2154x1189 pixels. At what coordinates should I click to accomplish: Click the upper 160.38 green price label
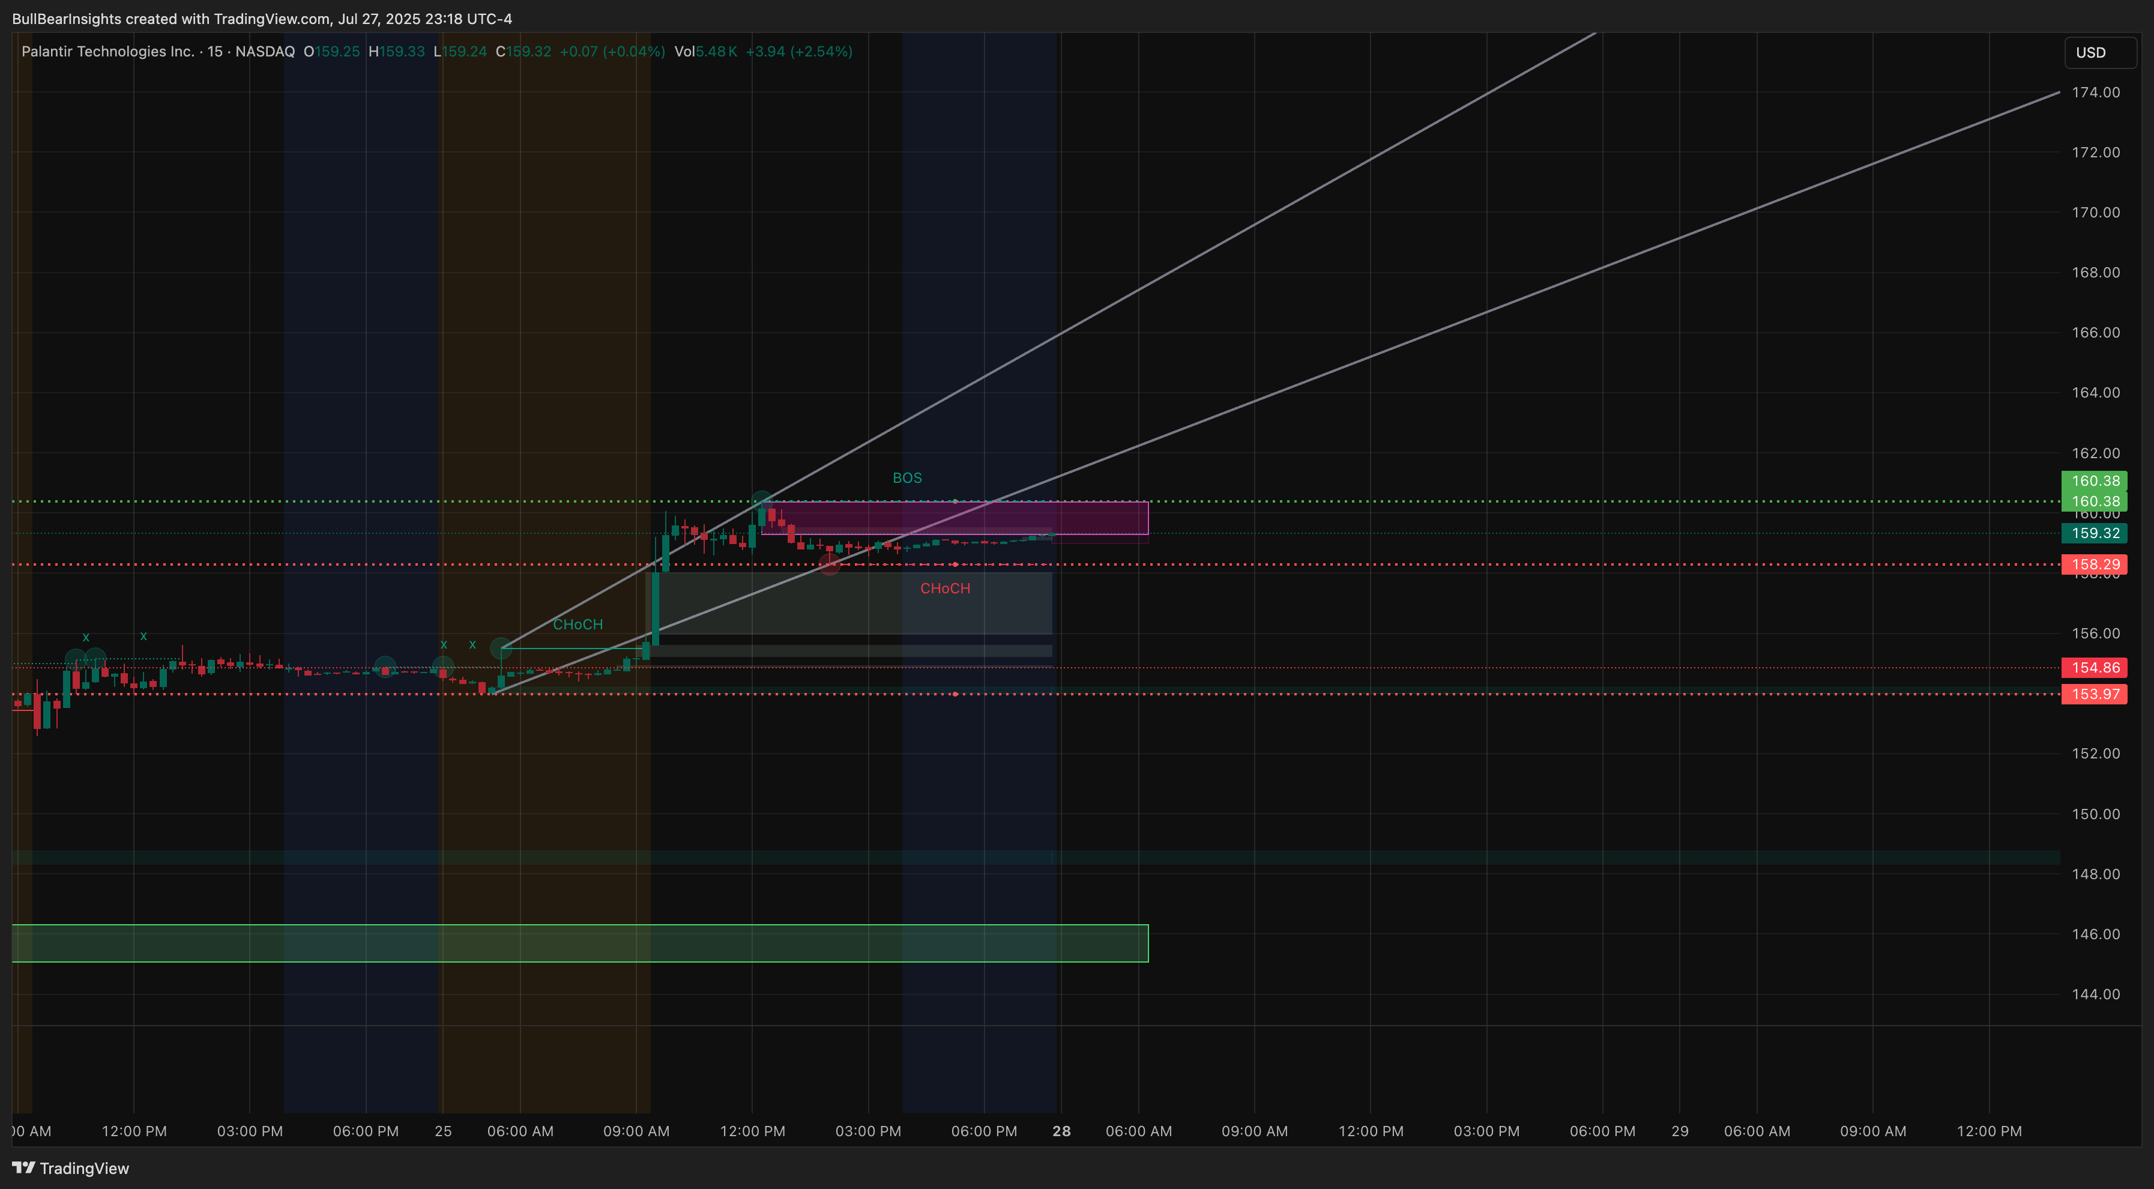2094,480
